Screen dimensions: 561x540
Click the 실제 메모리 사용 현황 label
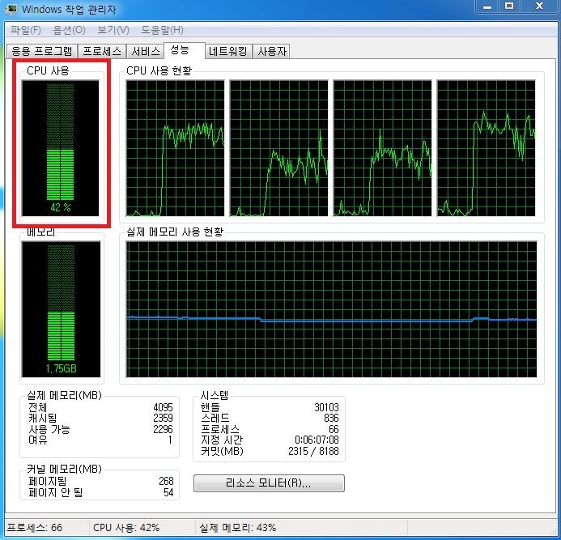tap(175, 232)
